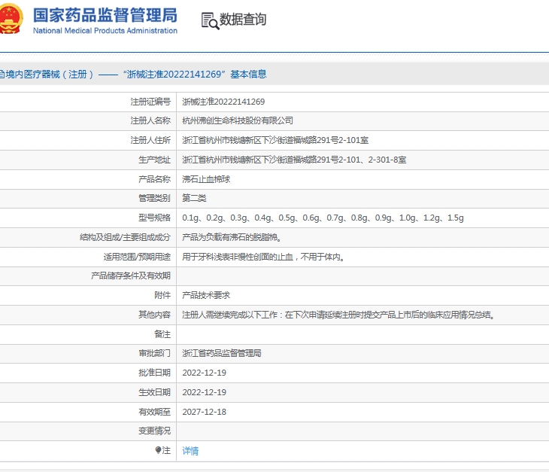Image resolution: width=549 pixels, height=472 pixels.
Task: Click 注册人名称 label
Action: pyautogui.click(x=150, y=121)
